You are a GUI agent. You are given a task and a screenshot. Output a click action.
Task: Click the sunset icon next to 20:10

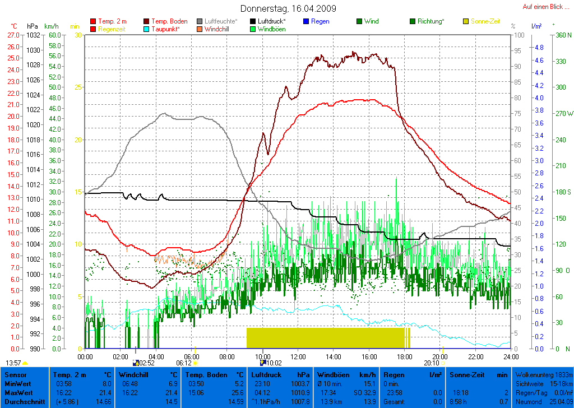443,363
